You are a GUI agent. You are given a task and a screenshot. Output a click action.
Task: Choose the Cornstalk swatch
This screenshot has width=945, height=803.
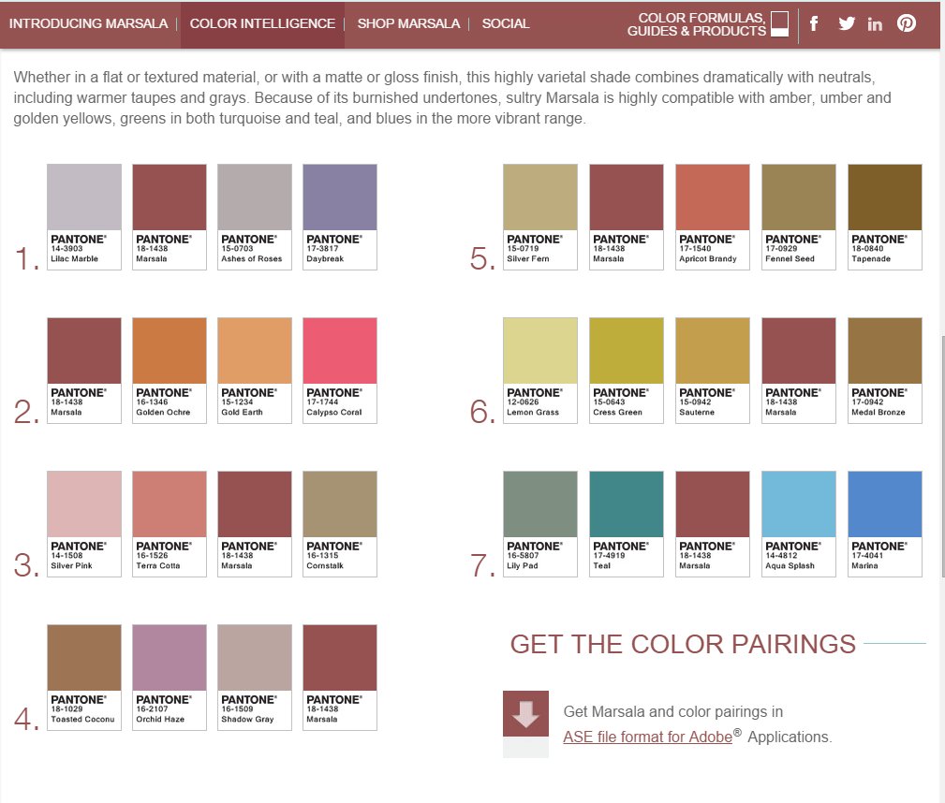[x=340, y=524]
